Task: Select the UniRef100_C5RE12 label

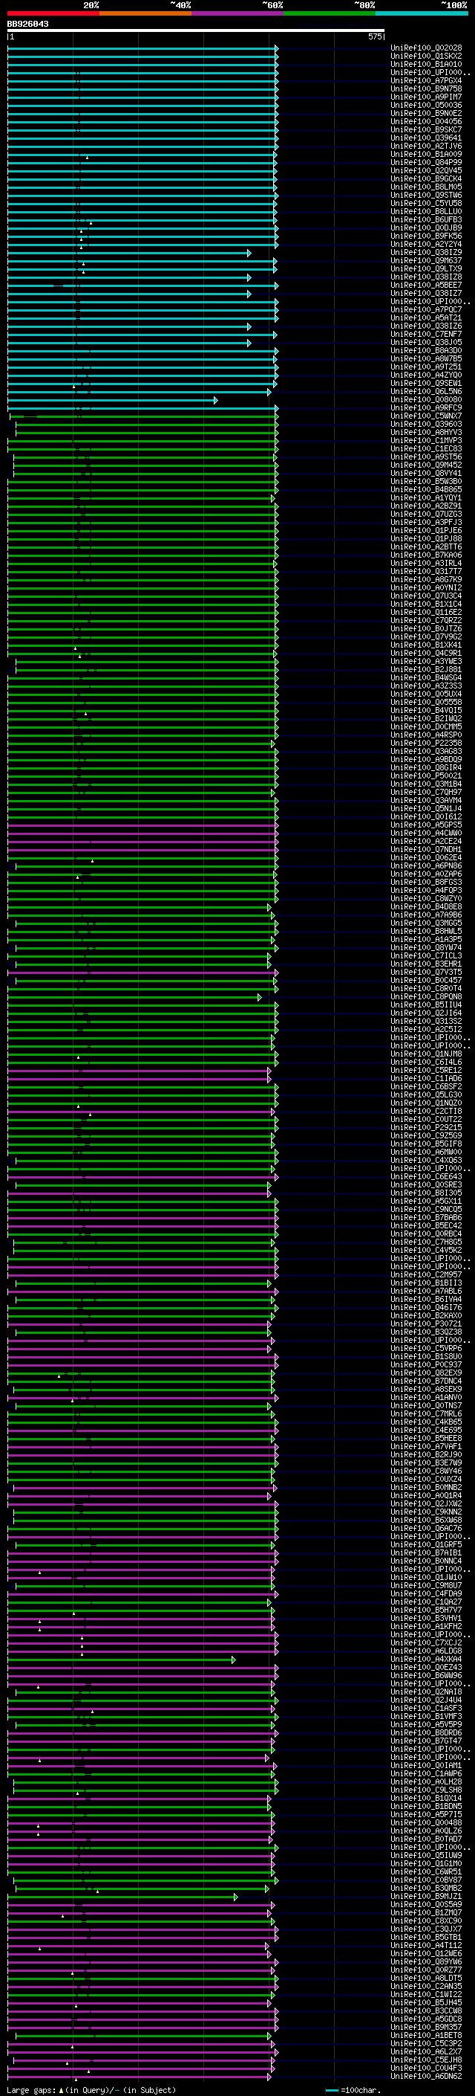Action: click(x=426, y=1071)
